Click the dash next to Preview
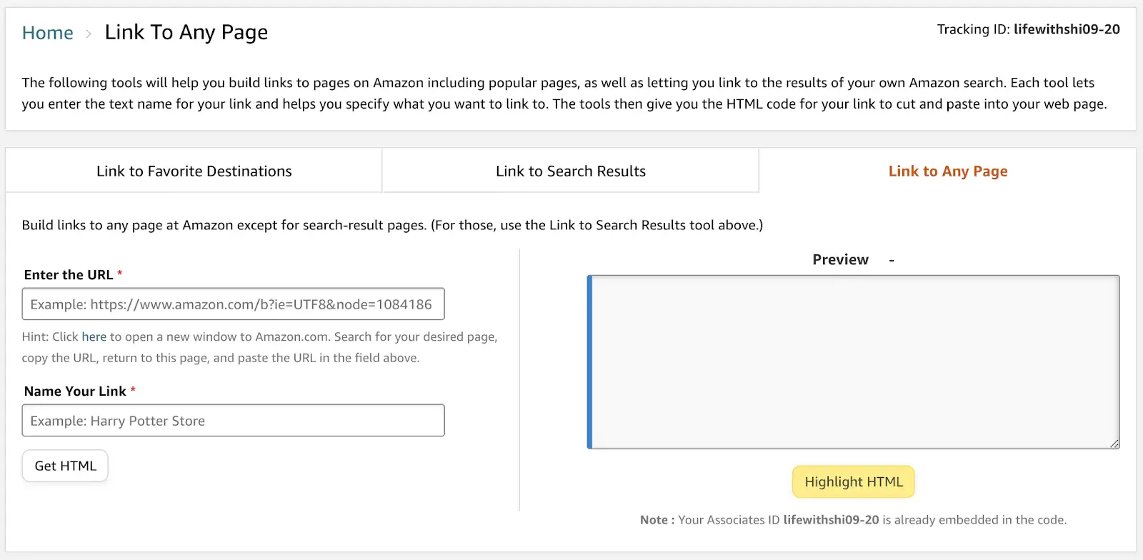 click(x=892, y=260)
